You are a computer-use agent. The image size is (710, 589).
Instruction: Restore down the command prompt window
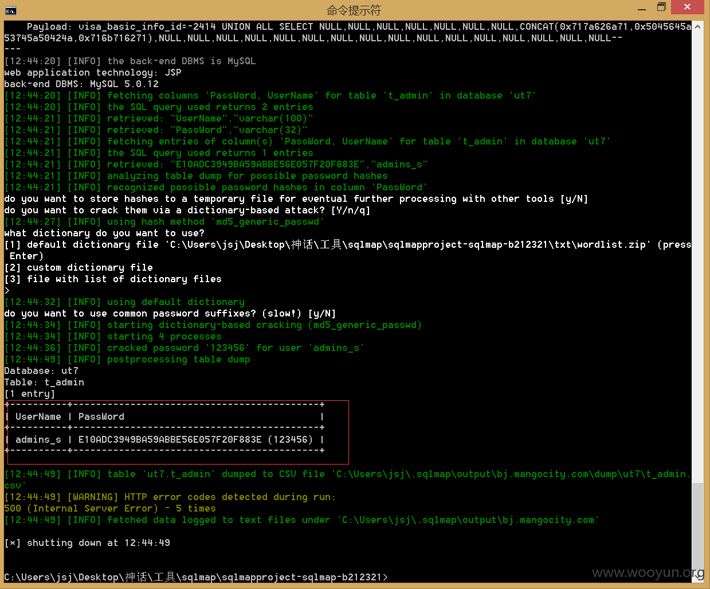click(661, 7)
